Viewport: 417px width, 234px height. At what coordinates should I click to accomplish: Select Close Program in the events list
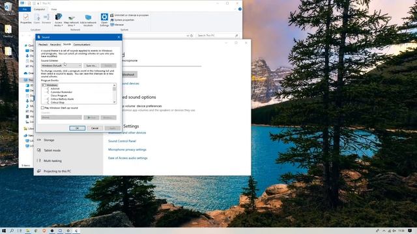coord(59,96)
